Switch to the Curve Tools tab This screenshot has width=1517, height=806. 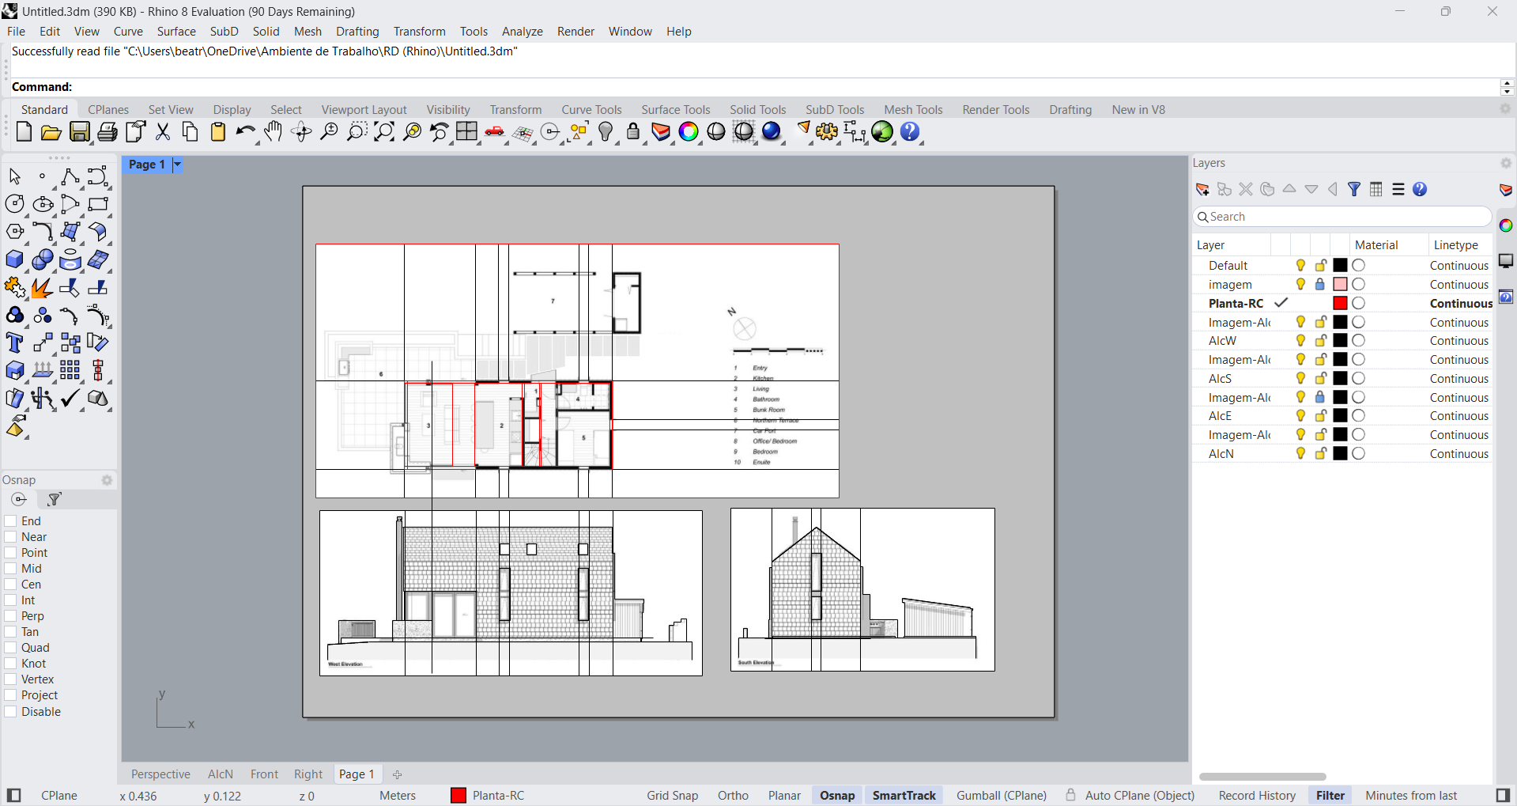tap(591, 110)
